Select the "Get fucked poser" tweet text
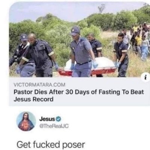150x150 pixels. [51, 145]
